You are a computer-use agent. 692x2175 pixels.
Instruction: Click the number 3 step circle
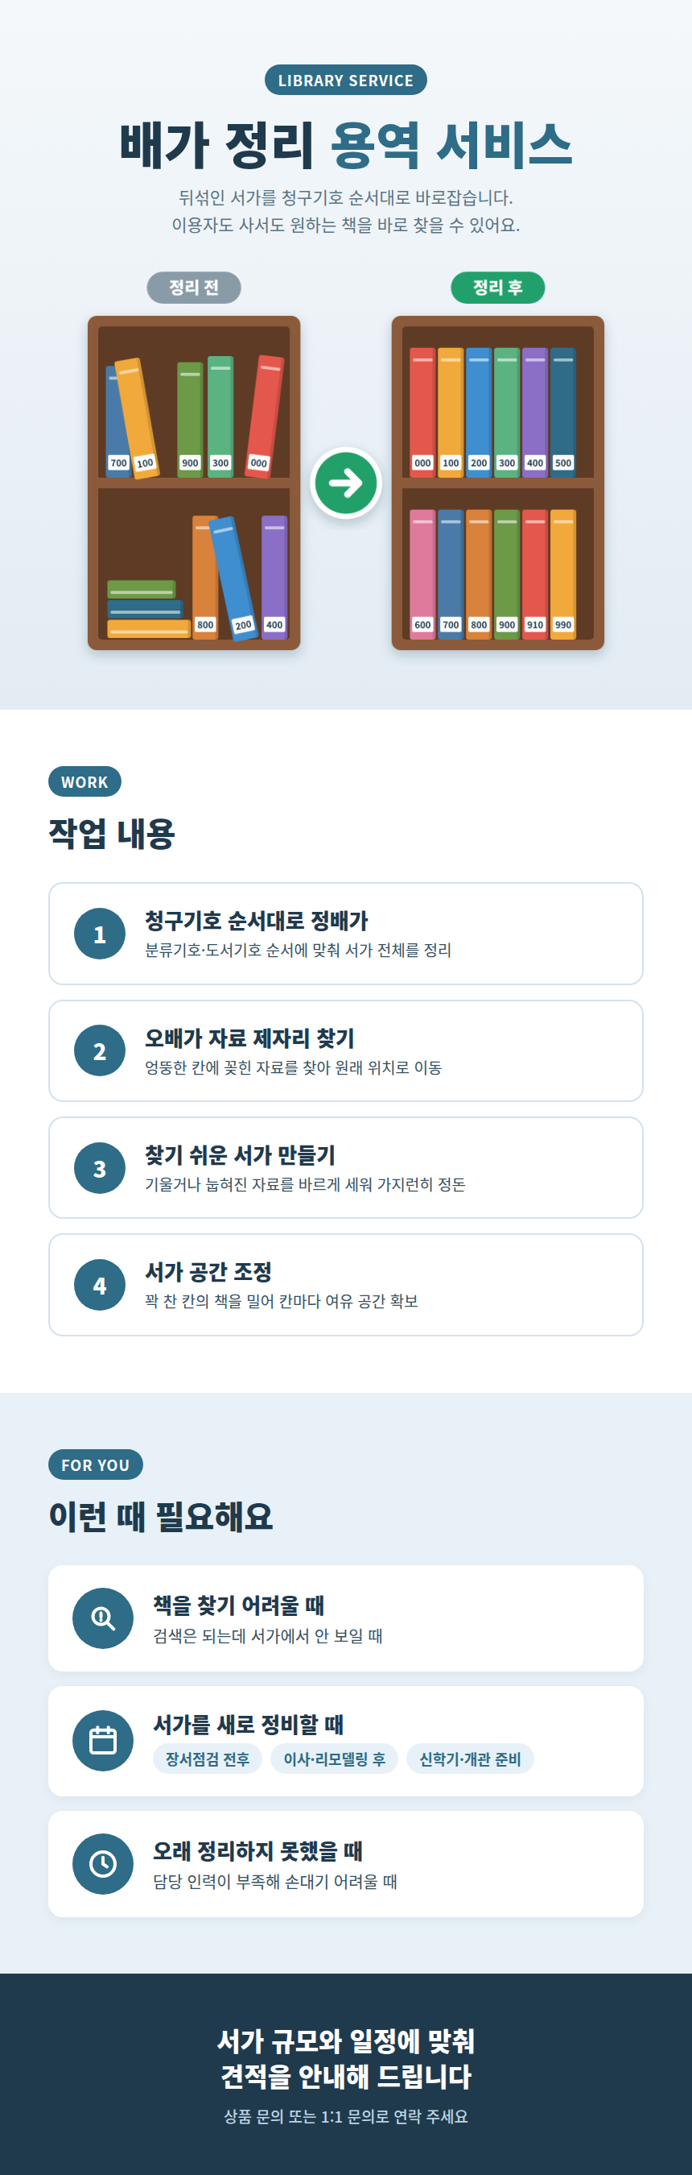(x=100, y=1168)
